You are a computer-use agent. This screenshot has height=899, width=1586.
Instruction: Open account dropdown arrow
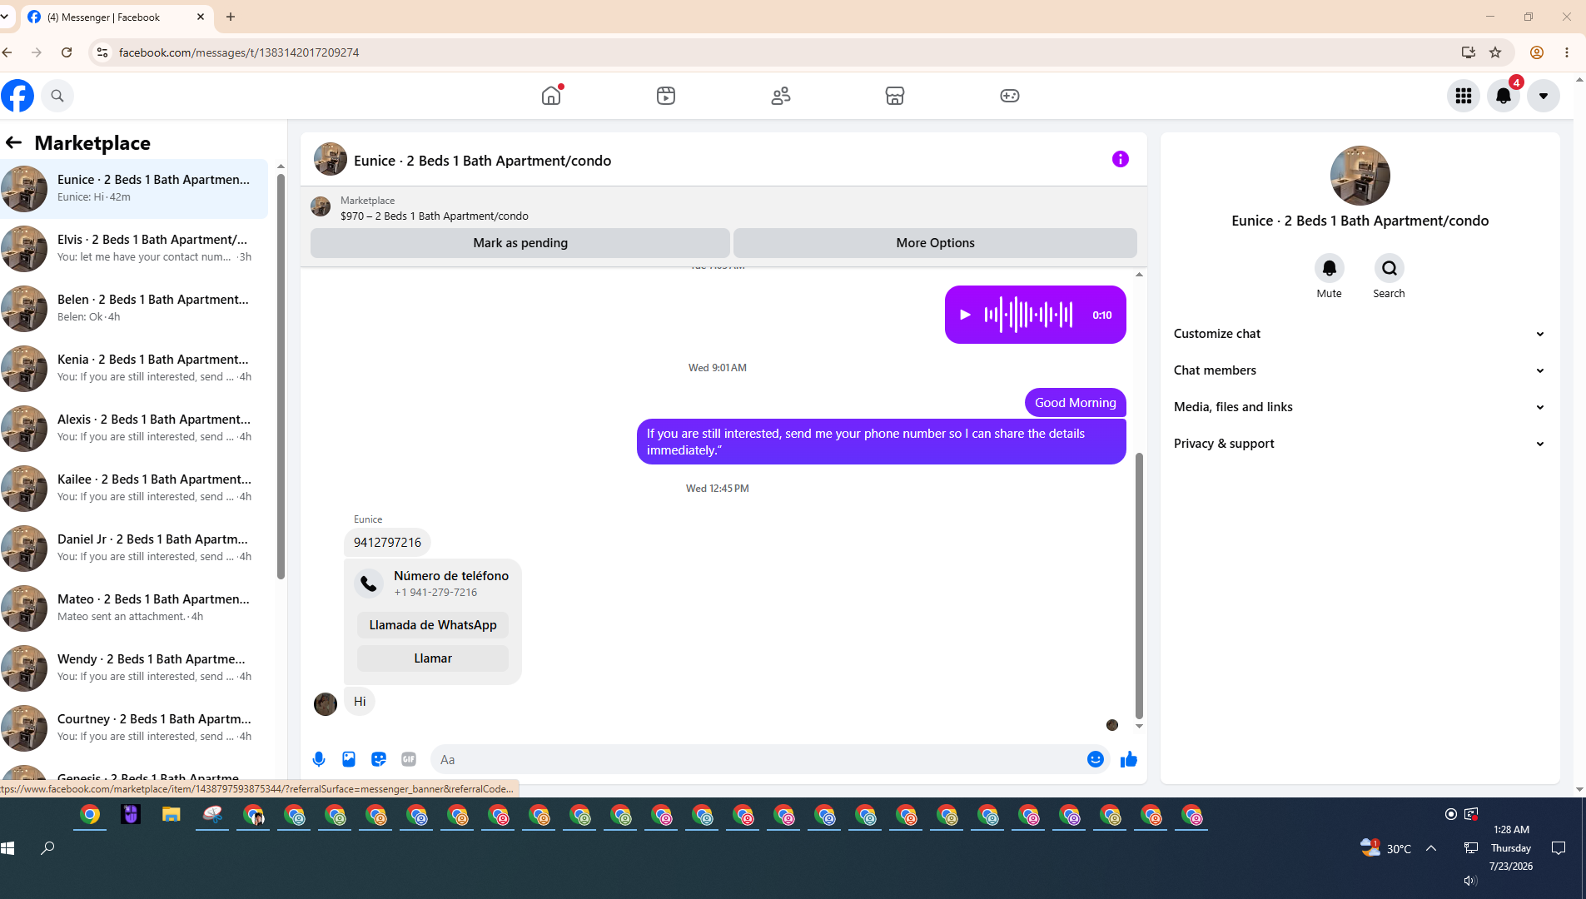(x=1544, y=96)
